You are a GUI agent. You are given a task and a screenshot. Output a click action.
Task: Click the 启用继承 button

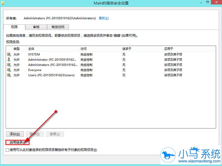point(17,142)
